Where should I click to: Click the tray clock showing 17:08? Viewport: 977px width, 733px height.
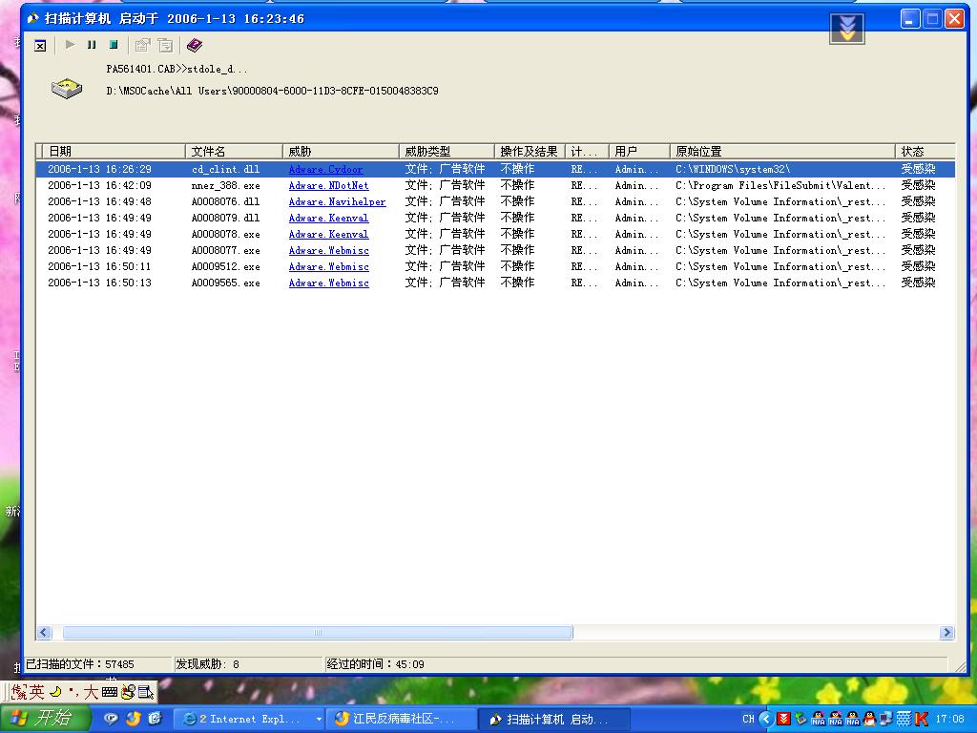tap(949, 719)
